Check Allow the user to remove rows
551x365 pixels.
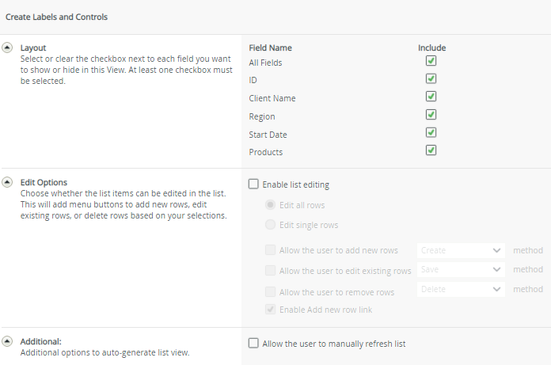point(271,292)
